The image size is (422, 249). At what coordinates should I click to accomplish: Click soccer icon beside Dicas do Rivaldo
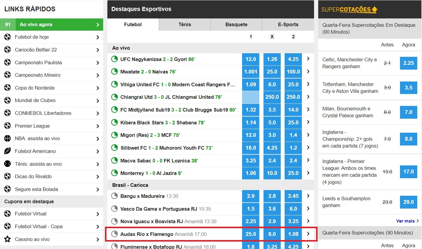(7, 176)
